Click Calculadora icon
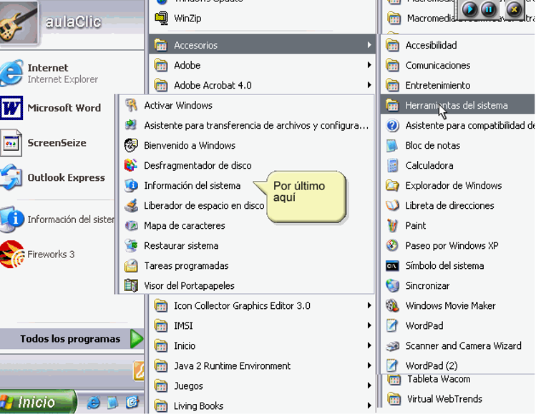The width and height of the screenshot is (541, 414). click(392, 165)
